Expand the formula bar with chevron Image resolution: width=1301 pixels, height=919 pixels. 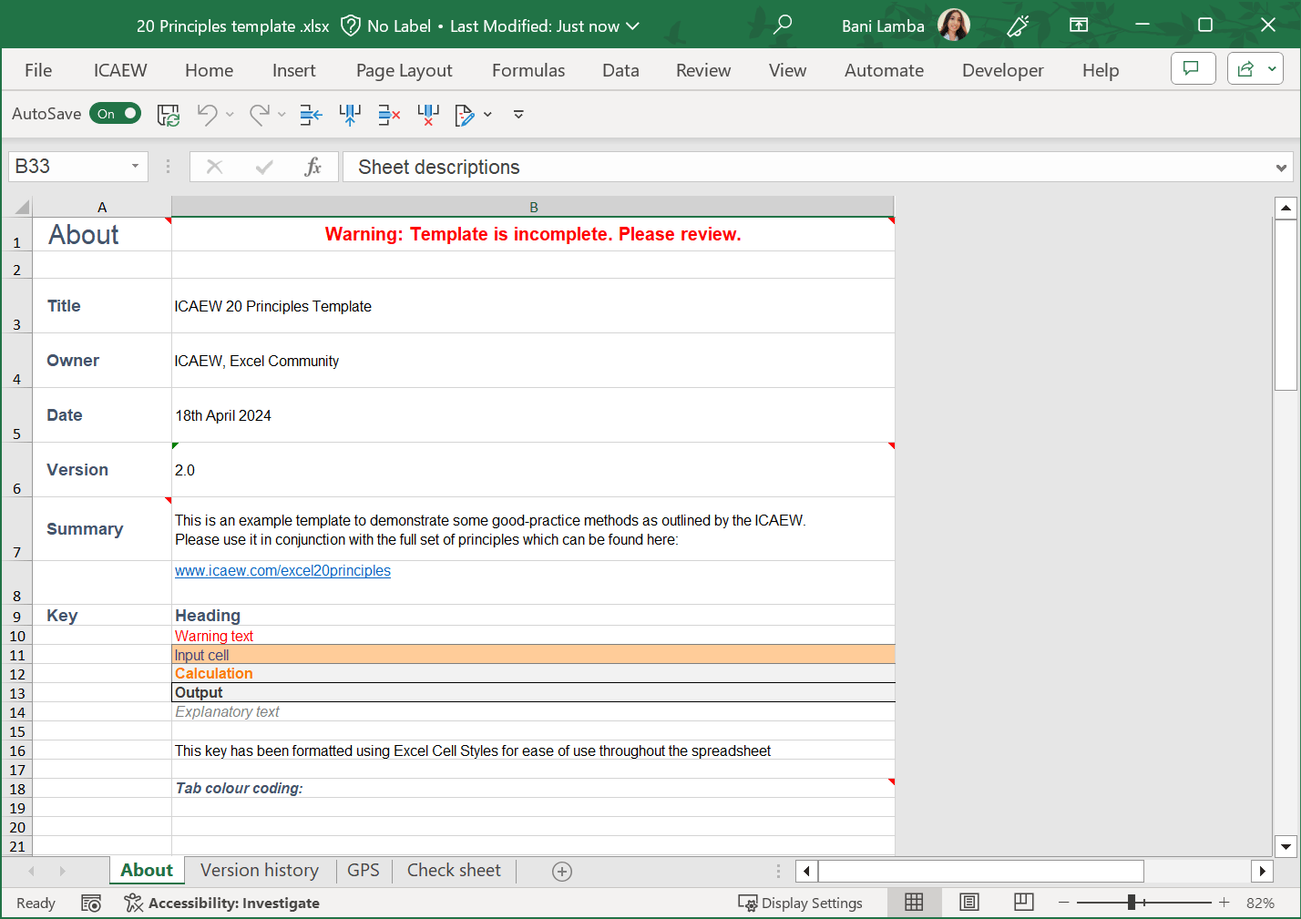tap(1281, 168)
